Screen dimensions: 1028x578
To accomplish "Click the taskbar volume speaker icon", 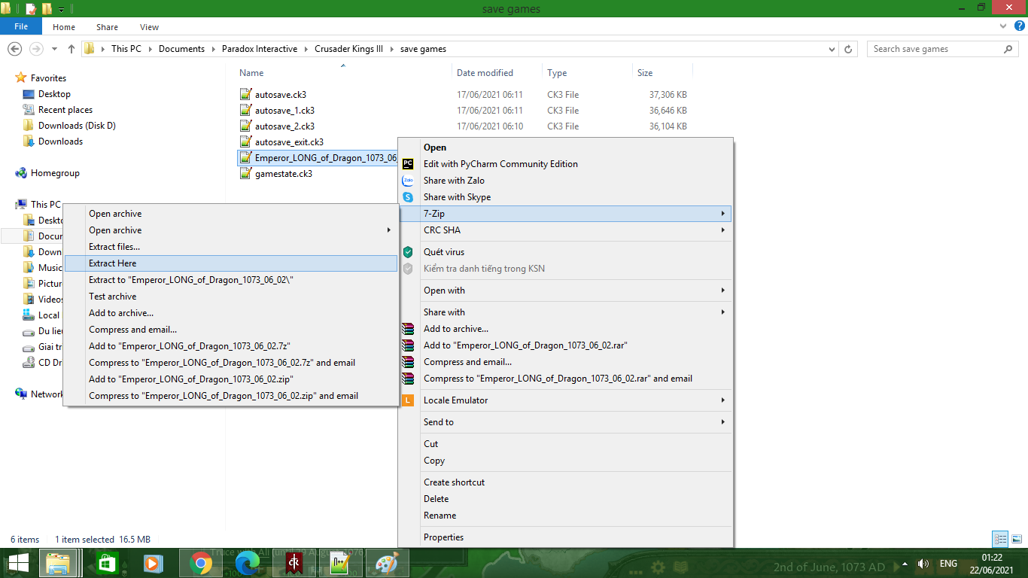I will 923,564.
